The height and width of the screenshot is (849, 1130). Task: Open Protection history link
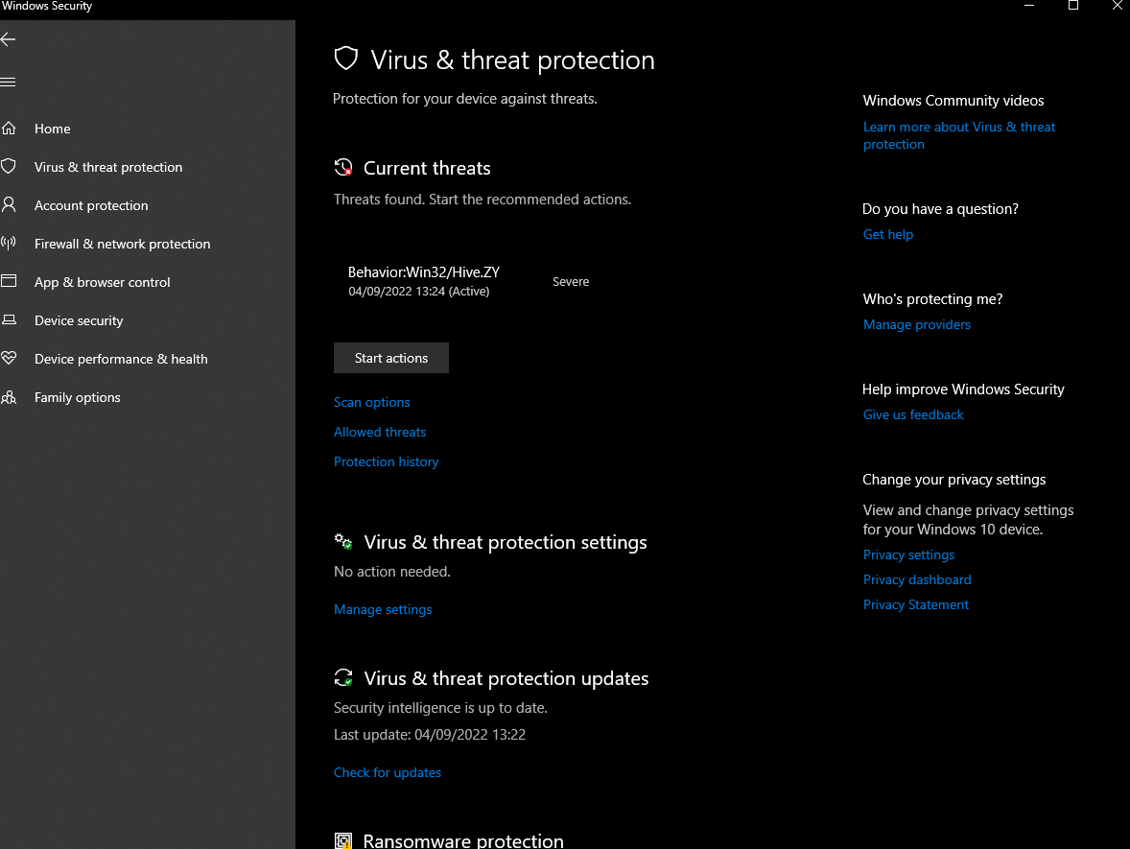(386, 461)
